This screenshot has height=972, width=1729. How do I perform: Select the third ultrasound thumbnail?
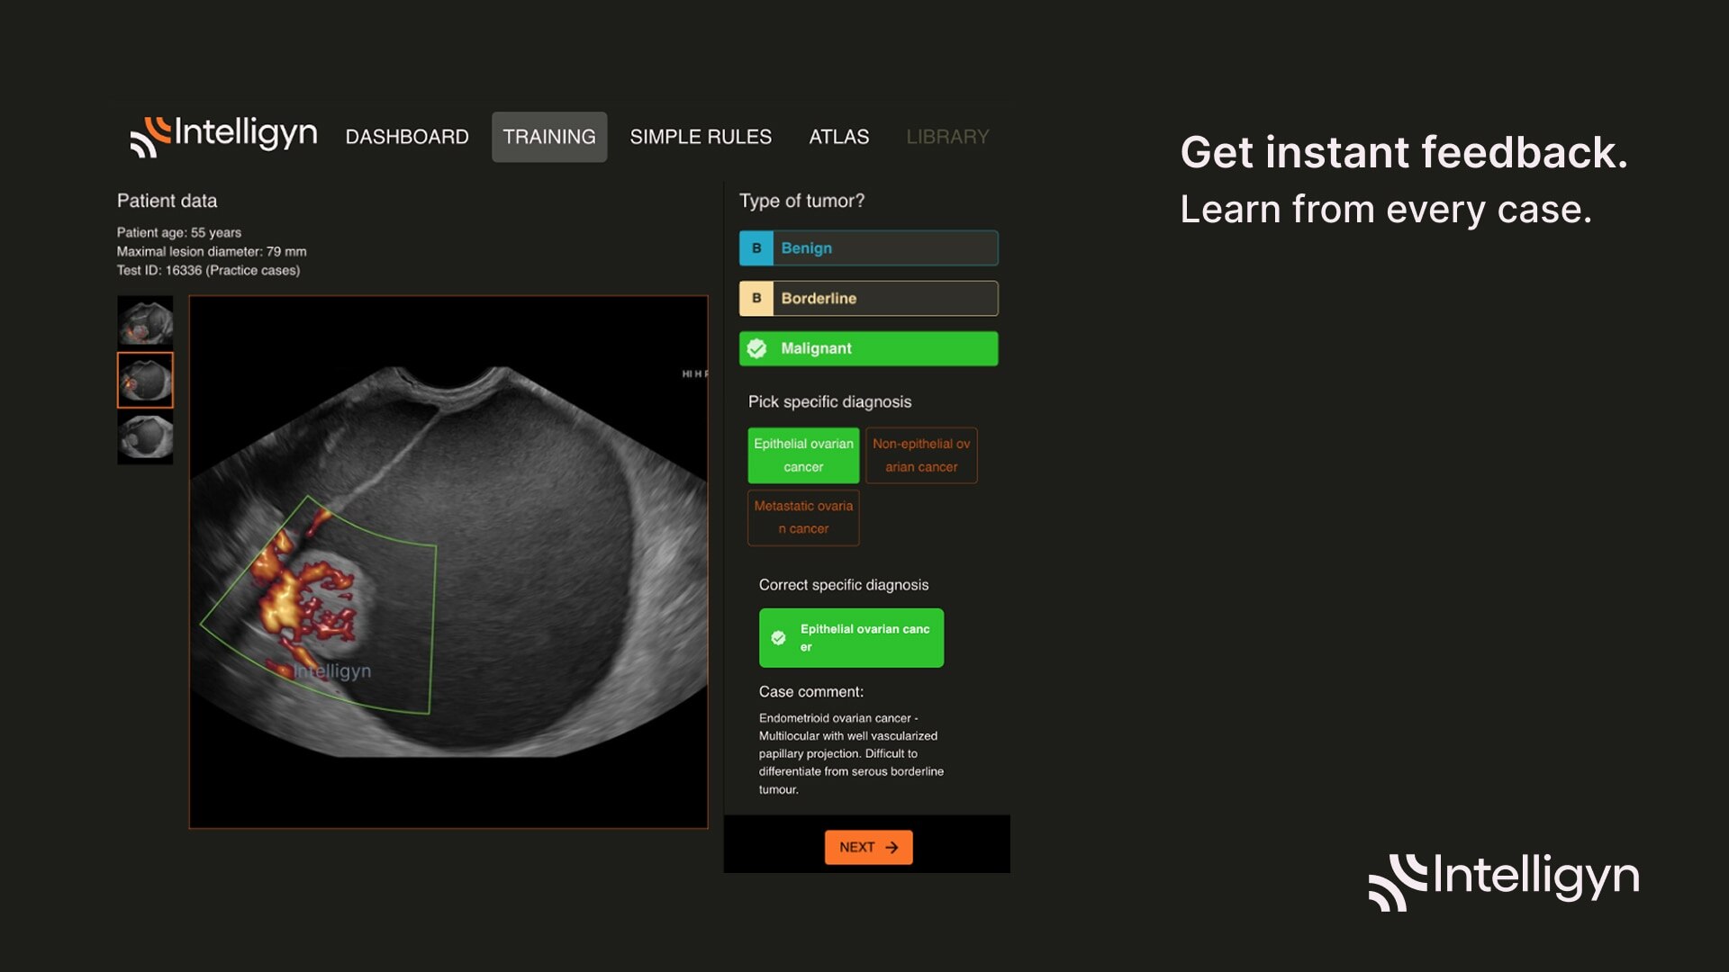[x=145, y=438]
